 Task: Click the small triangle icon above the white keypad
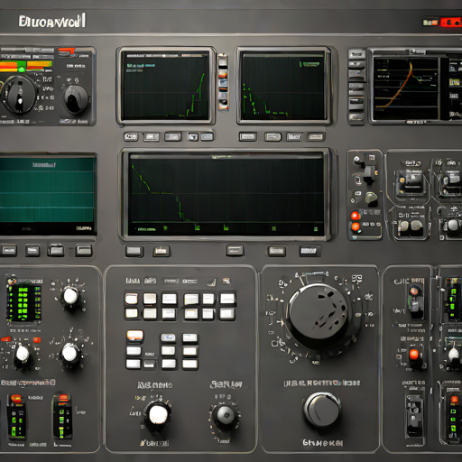click(212, 282)
